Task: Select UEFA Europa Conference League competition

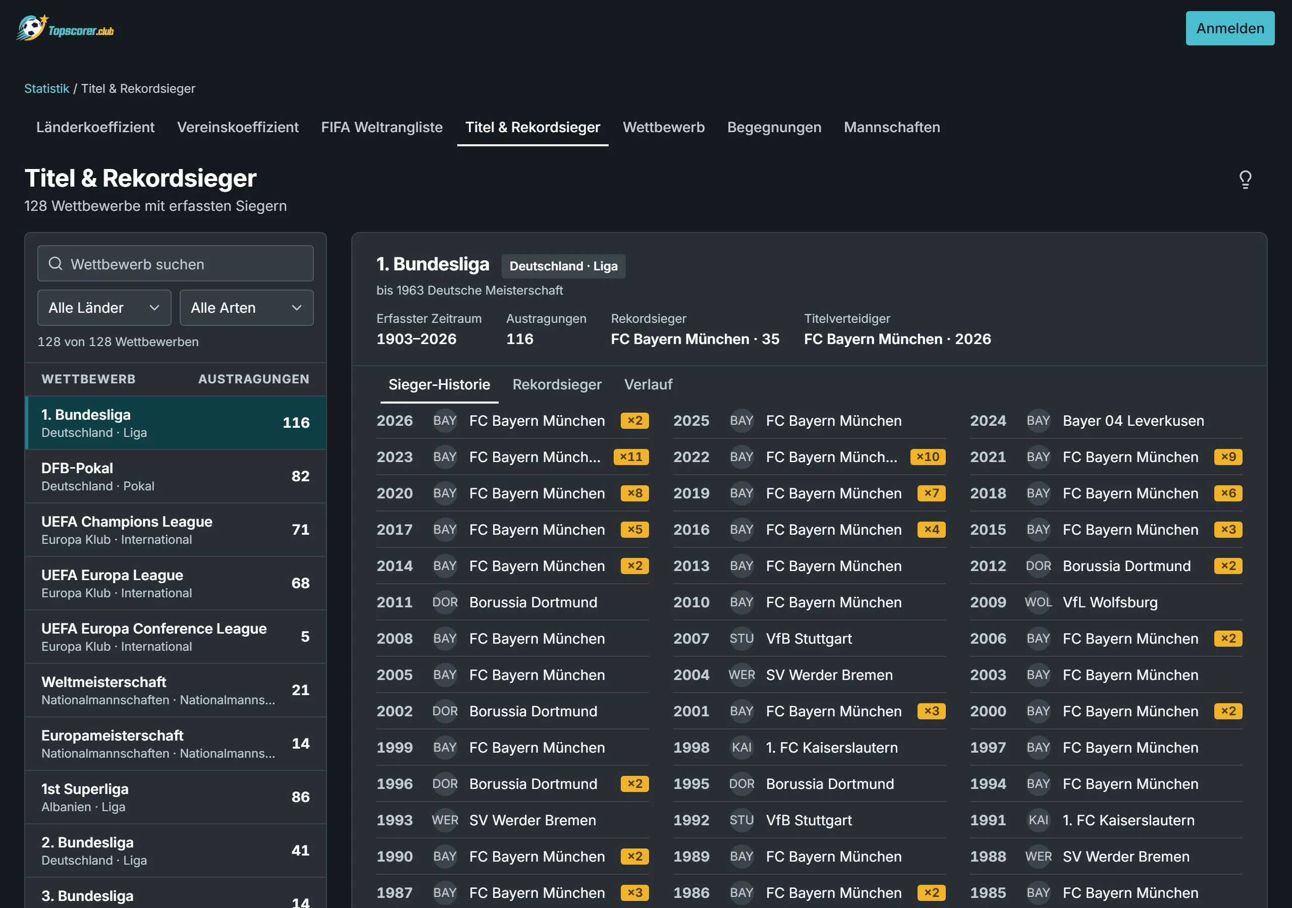Action: pos(176,636)
